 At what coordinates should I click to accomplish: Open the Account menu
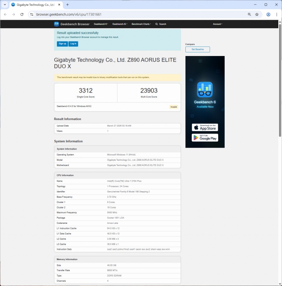pyautogui.click(x=217, y=24)
